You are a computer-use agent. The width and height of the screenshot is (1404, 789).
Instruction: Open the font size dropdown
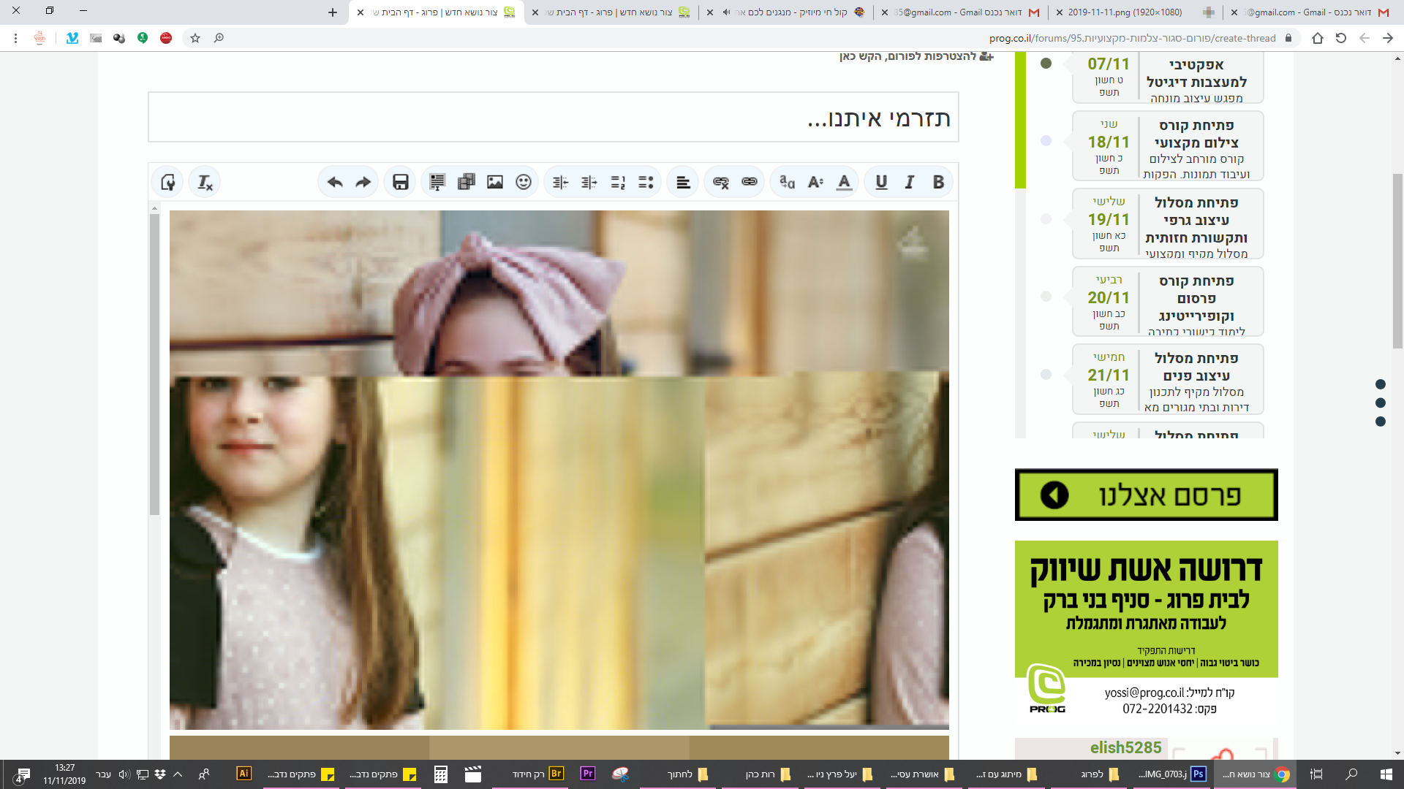pyautogui.click(x=815, y=183)
